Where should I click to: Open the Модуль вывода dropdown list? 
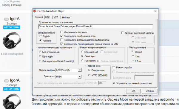80,70
